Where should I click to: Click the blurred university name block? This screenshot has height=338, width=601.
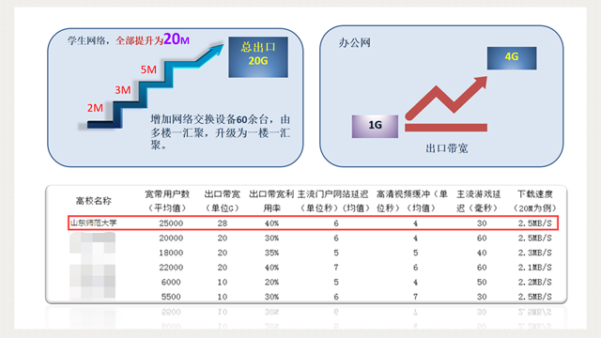click(x=92, y=266)
